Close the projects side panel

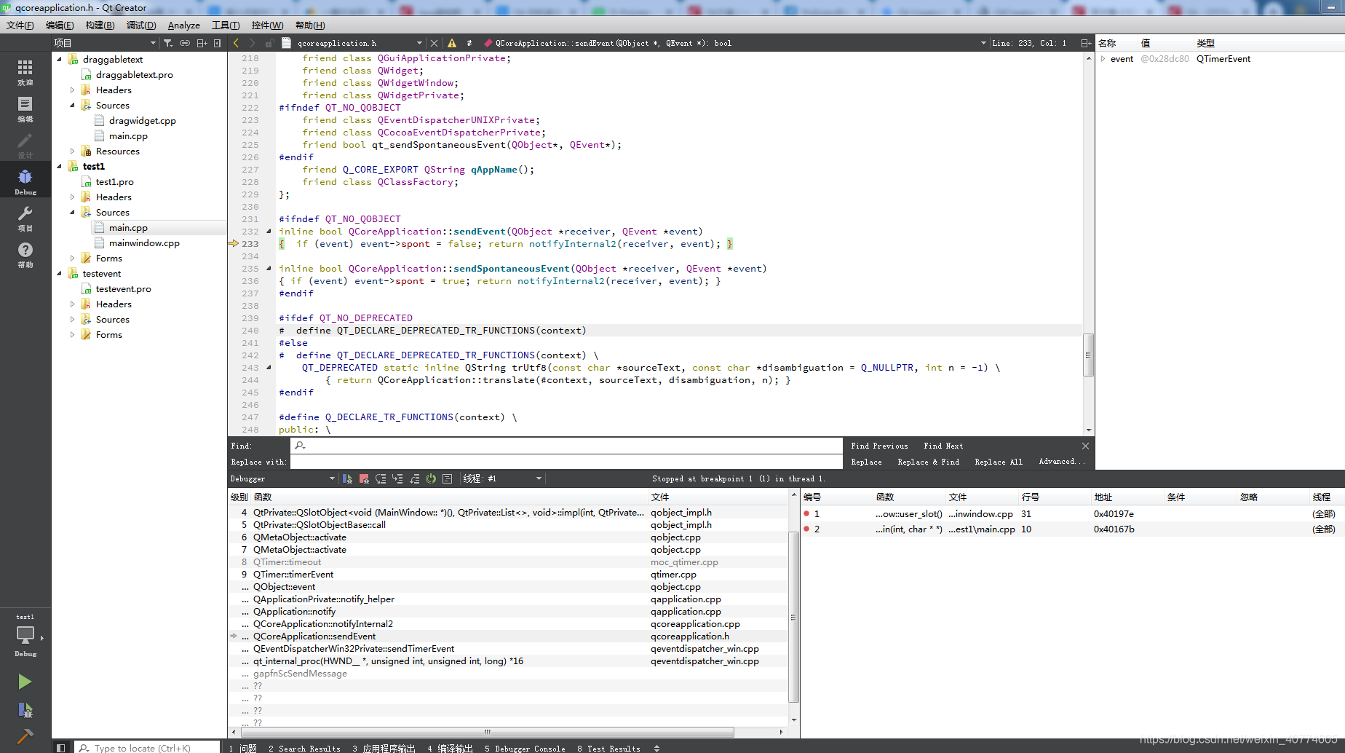point(218,43)
